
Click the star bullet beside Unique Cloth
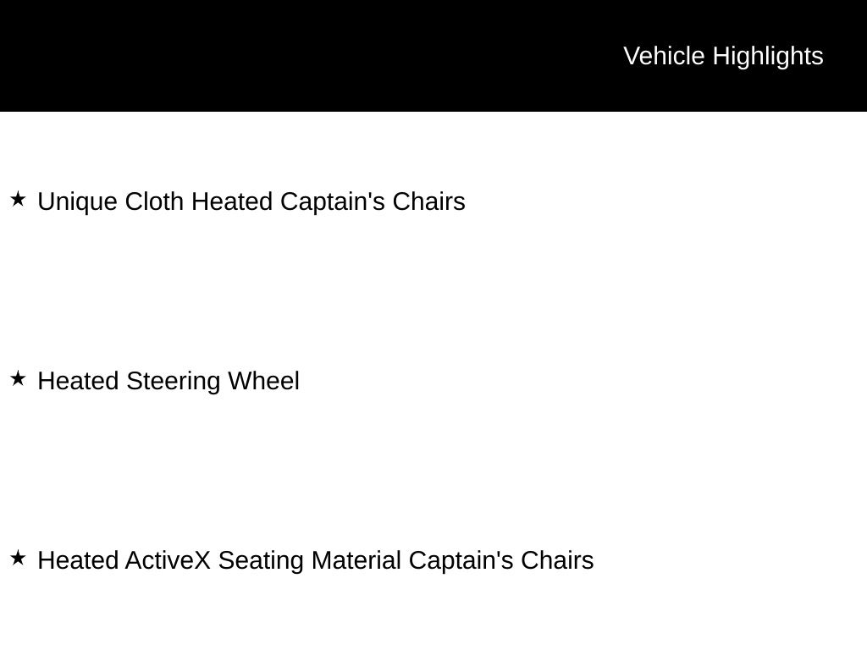[x=18, y=200]
